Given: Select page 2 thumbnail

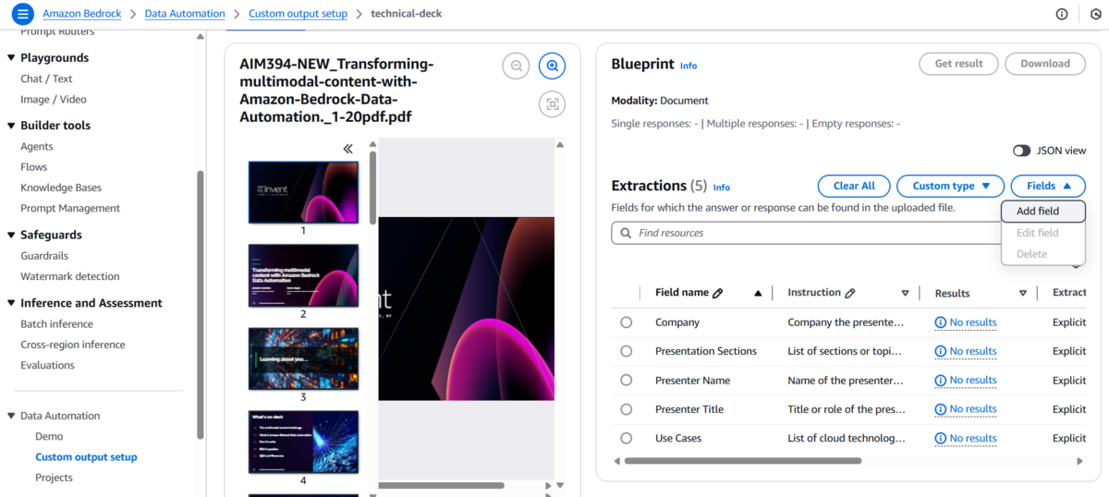Looking at the screenshot, I should click(303, 275).
